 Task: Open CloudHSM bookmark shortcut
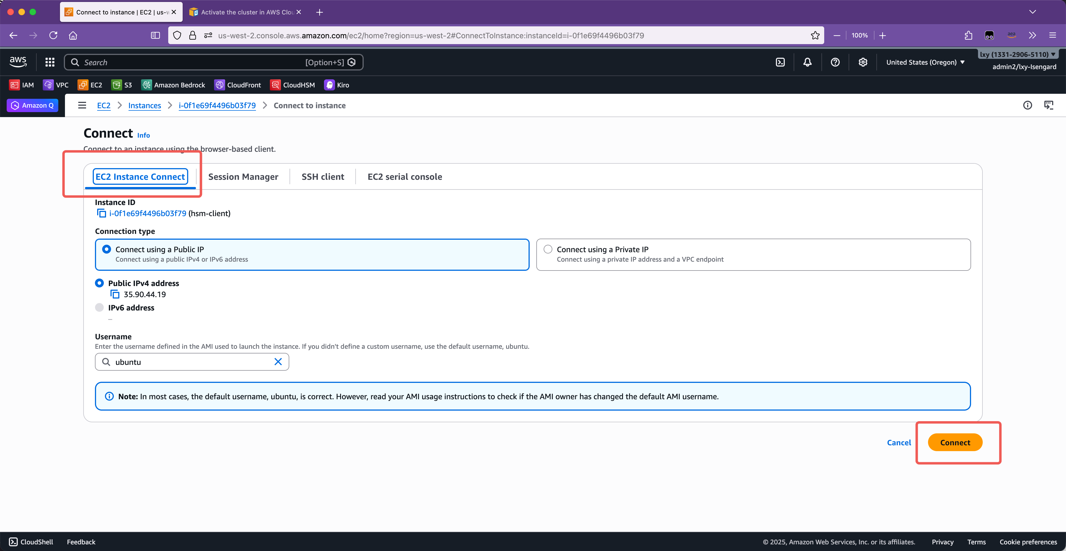click(x=293, y=85)
